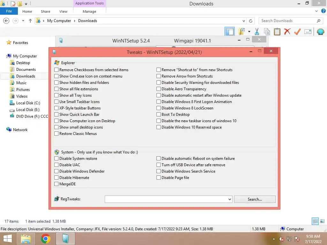Enable Disable UAC option
The height and width of the screenshot is (245, 327).
click(x=56, y=165)
